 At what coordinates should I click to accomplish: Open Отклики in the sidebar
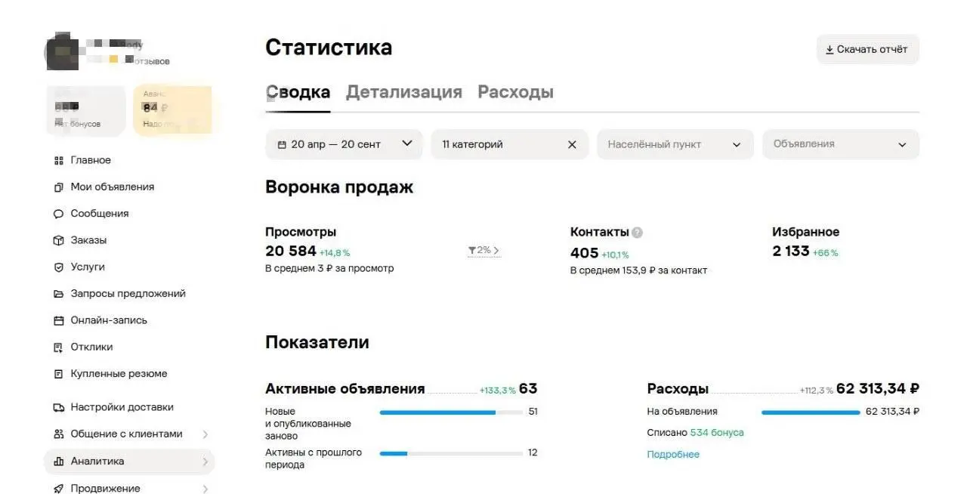click(91, 347)
